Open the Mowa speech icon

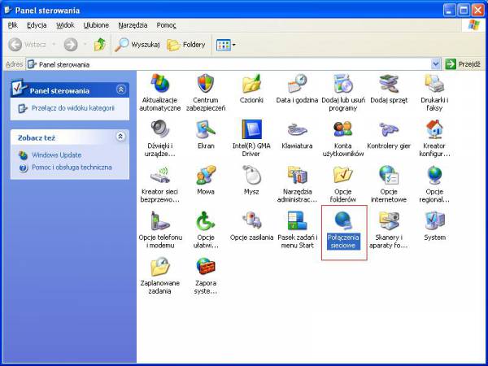[206, 175]
